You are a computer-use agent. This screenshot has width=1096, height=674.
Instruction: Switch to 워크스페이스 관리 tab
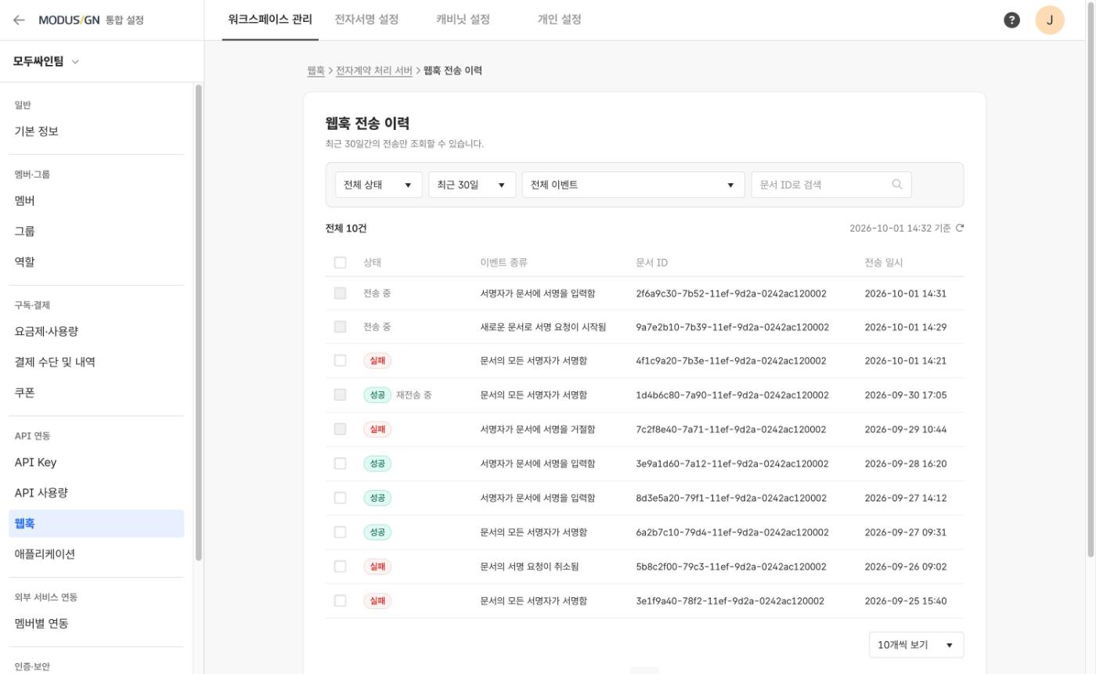coord(270,20)
